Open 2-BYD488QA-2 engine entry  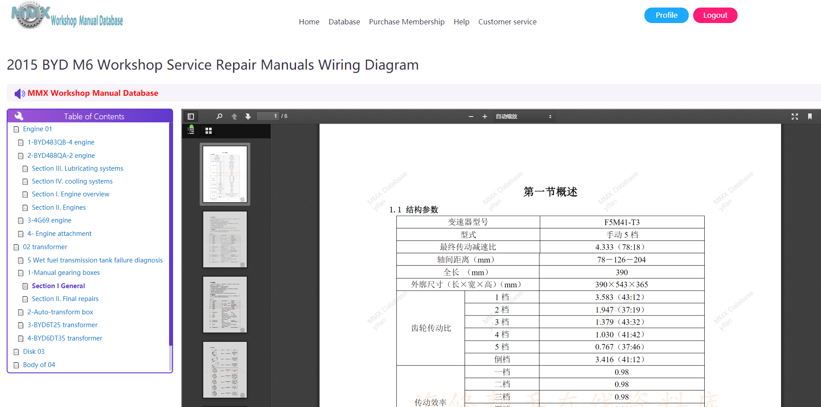[x=61, y=156]
